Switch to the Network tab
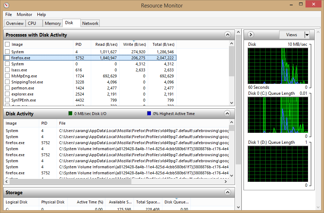Screen dimensions: 324x213 (90, 23)
